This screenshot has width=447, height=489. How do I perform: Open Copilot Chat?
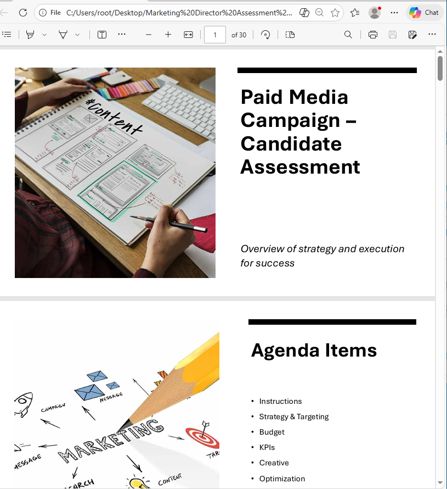[424, 12]
